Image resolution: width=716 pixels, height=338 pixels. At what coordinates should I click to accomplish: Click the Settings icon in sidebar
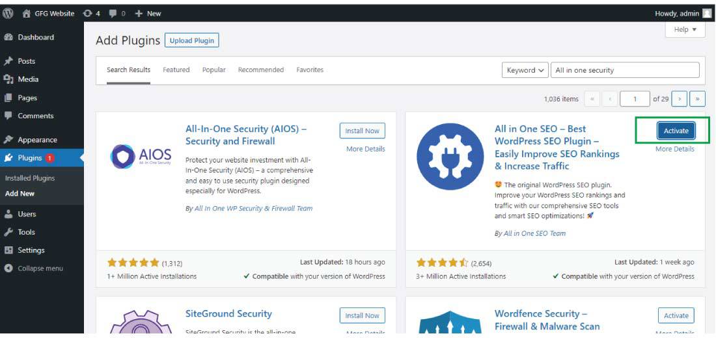pos(8,250)
